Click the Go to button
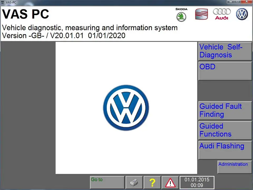 point(107,182)
